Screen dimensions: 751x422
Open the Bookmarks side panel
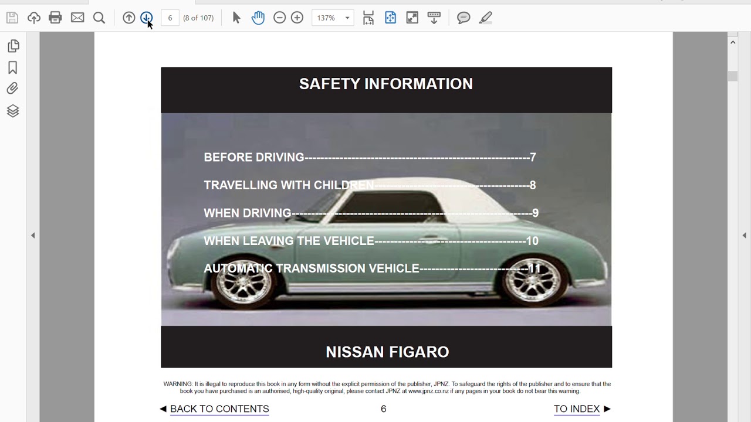pyautogui.click(x=13, y=67)
